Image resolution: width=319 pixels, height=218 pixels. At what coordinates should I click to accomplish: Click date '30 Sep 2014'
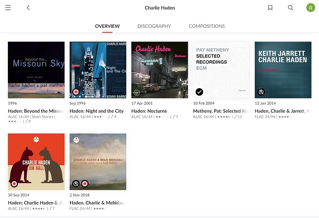(x=18, y=195)
